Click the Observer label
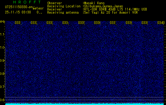This screenshot has width=166, height=105. pos(55,3)
